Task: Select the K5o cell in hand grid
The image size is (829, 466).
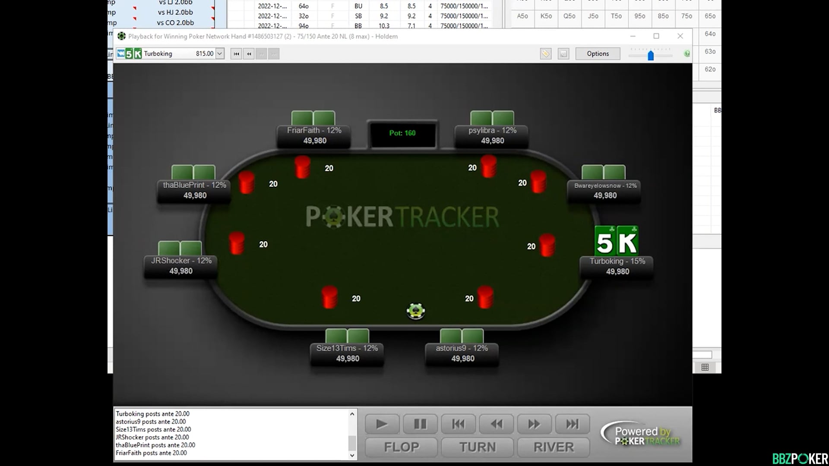Action: click(546, 16)
